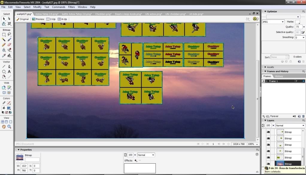Screen dimensions: 306x175
Task: Choose the Eraser tool
Action: click(x=9, y=45)
